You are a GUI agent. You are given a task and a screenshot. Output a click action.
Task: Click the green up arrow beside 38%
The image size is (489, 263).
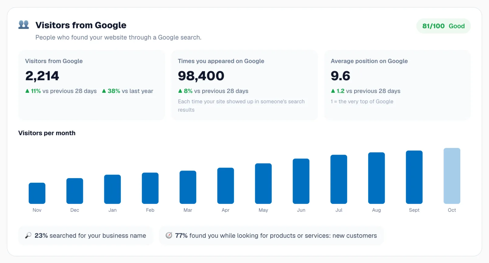[x=104, y=91]
